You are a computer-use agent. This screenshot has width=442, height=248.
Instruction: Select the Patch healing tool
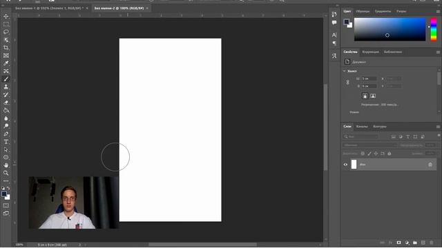click(x=6, y=71)
